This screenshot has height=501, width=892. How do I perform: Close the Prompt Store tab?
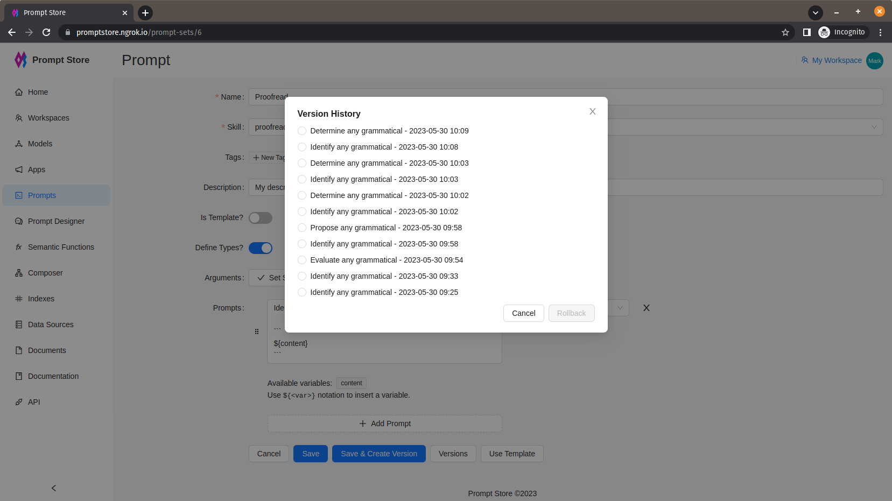[125, 13]
